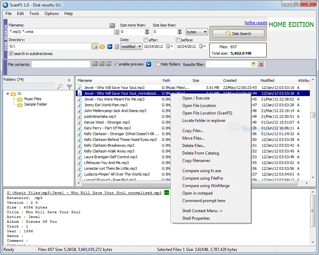This screenshot has height=255, width=319.
Task: Open the bytes size unit dropdown
Action: click(197, 32)
